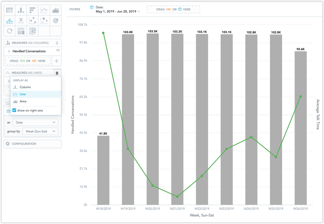Select 'Line' from the Display As menu

(23, 94)
